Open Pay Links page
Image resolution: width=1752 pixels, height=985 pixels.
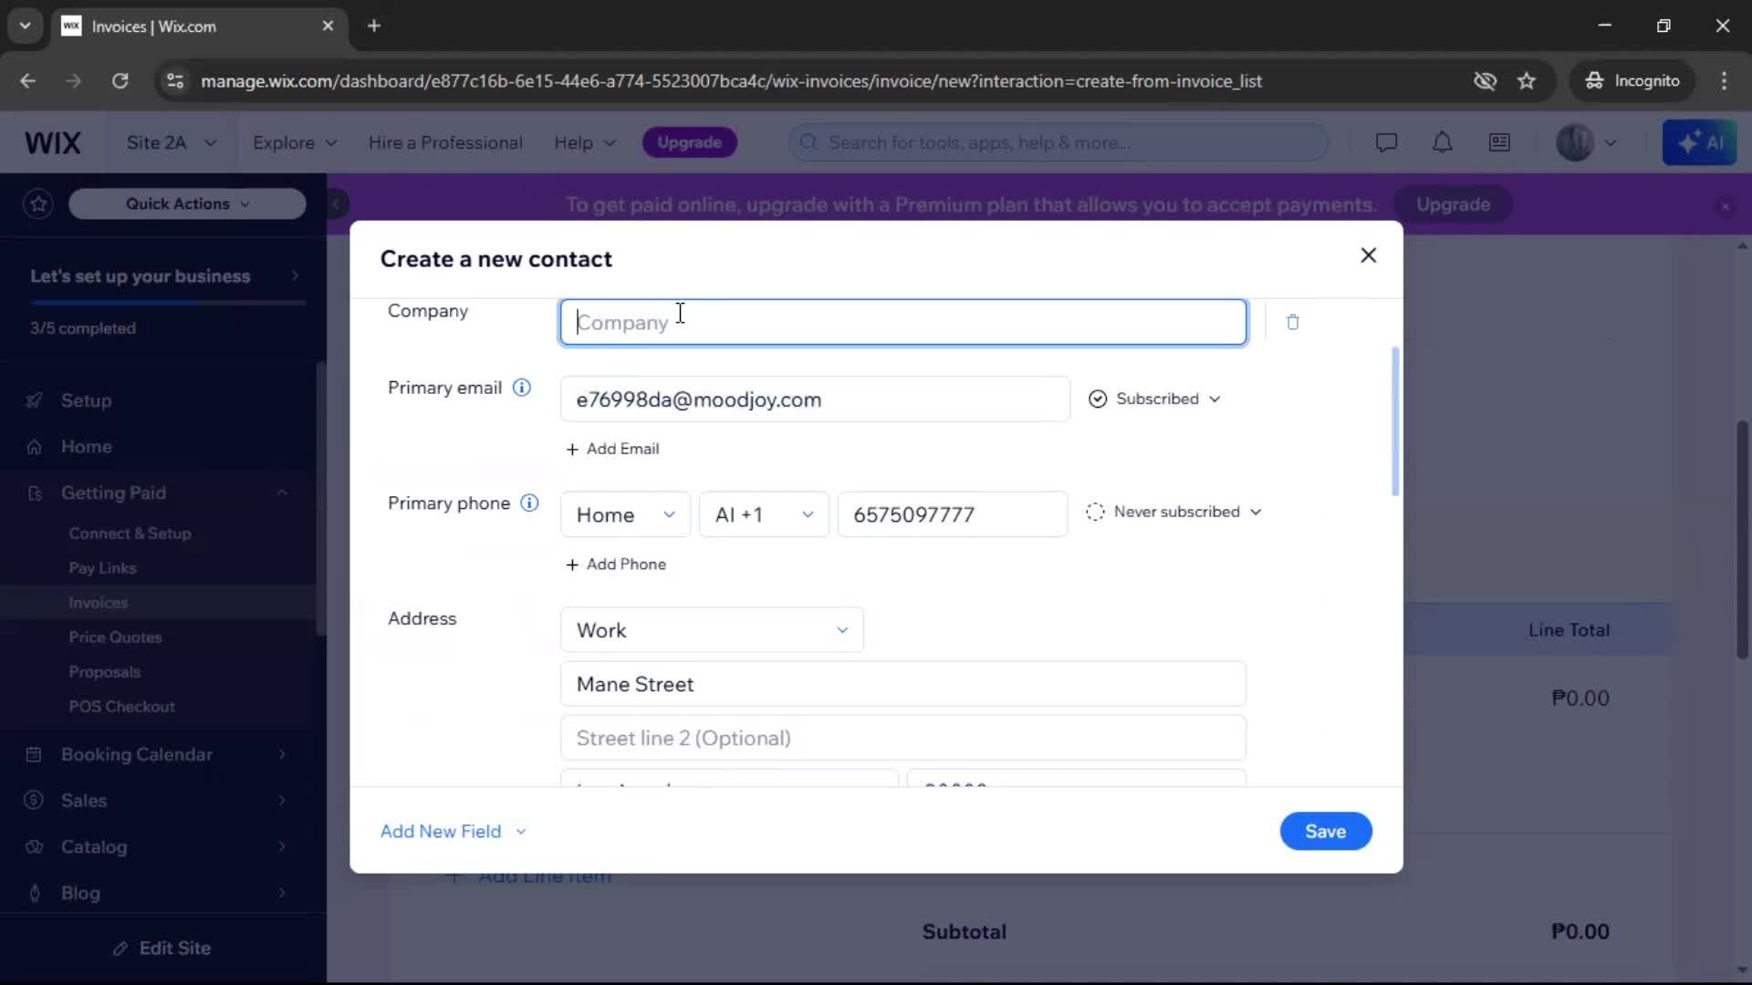(102, 568)
